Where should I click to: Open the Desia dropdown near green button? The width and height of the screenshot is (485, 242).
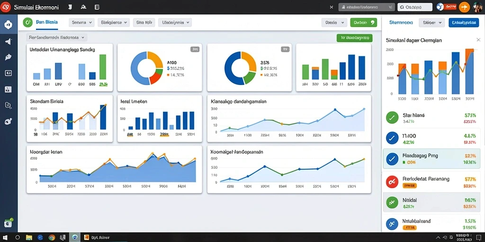(x=334, y=23)
